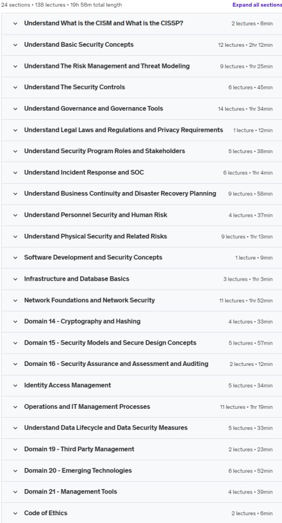This screenshot has height=523, width=282.
Task: Open 'Domain 20 - Emerging Technologies' title
Action: pos(78,470)
